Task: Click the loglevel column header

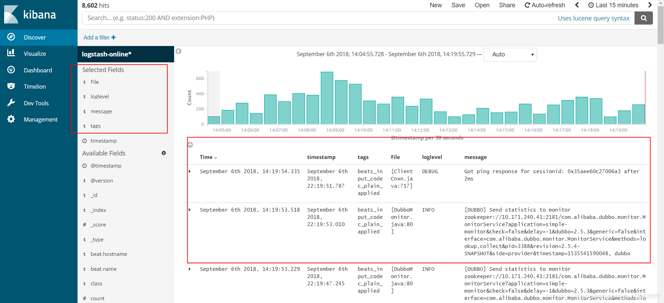Action: click(x=432, y=157)
